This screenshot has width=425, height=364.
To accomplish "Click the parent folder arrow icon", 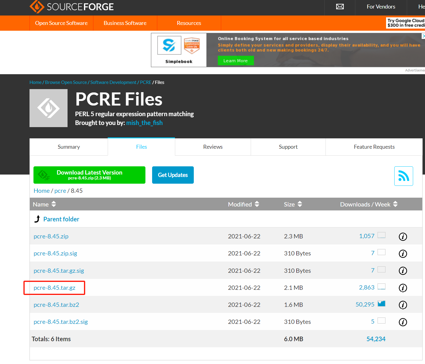I will pyautogui.click(x=37, y=219).
